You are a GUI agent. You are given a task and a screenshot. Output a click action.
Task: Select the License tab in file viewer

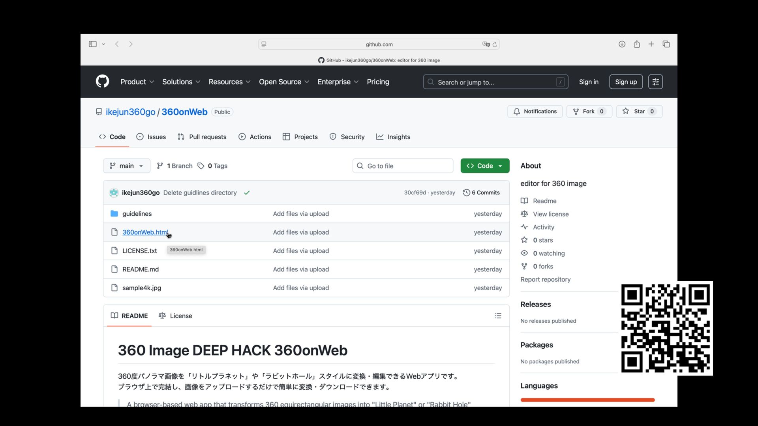coord(175,316)
